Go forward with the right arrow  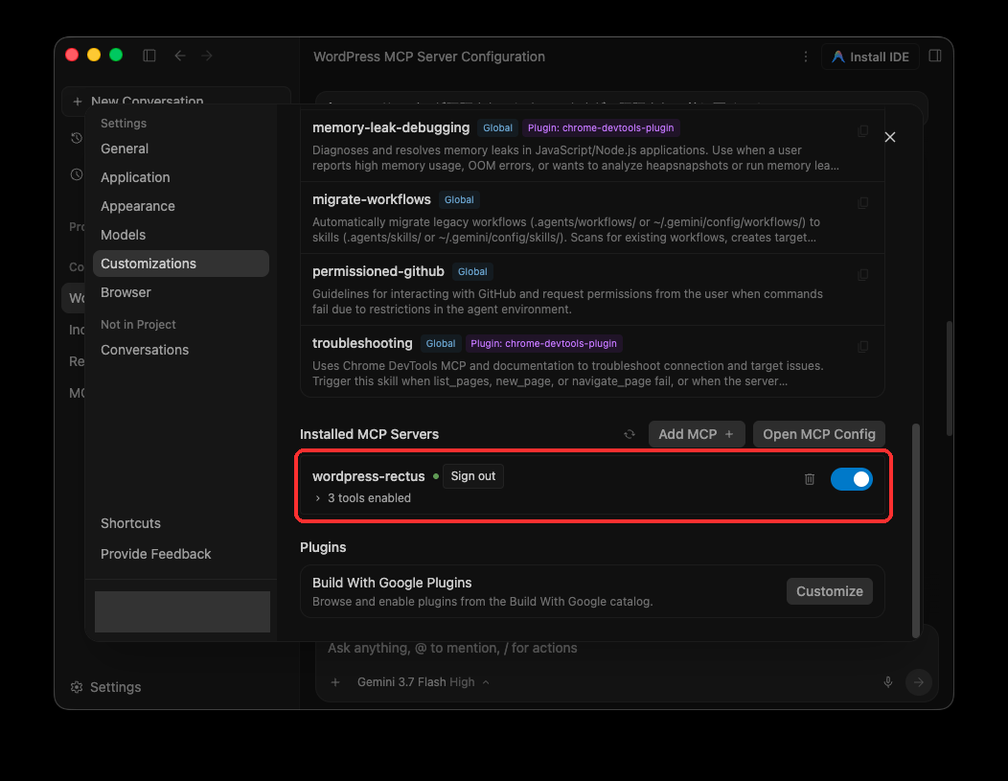[207, 56]
